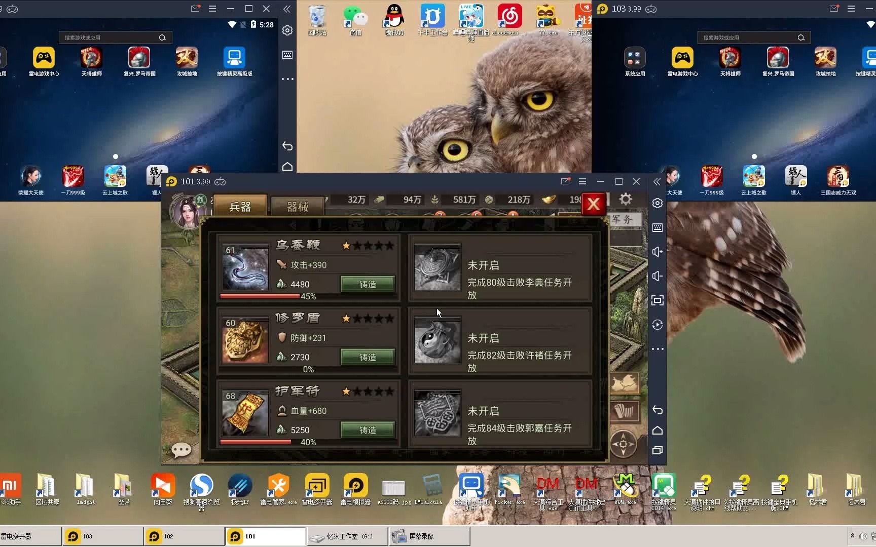Open 系统应用 folder in emulator 103
This screenshot has height=547, width=876.
point(635,62)
